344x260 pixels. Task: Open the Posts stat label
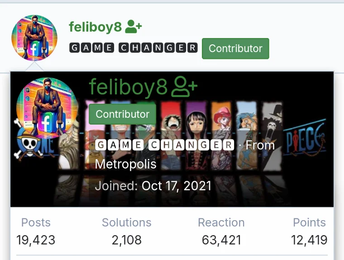36,222
